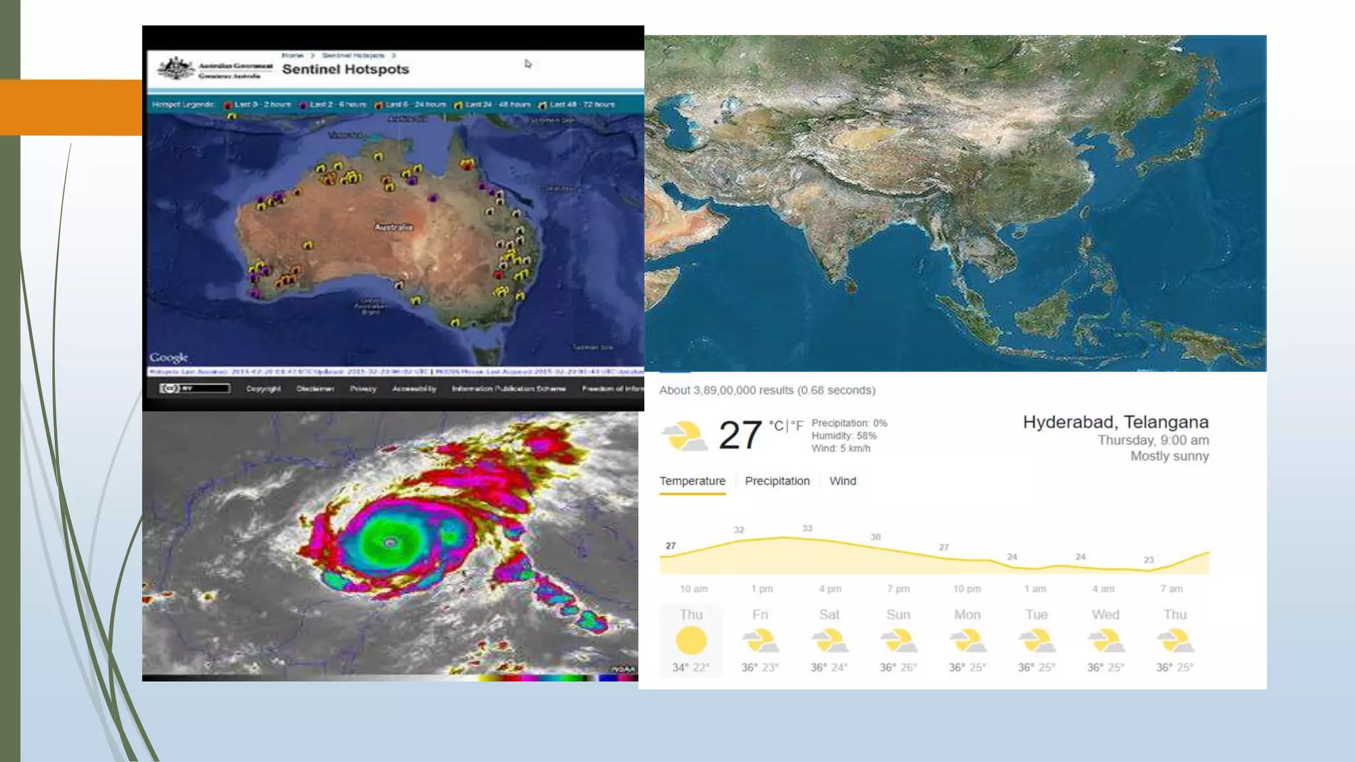Screen dimensions: 1355x762
Task: Switch temperature unit to °F
Action: [797, 426]
